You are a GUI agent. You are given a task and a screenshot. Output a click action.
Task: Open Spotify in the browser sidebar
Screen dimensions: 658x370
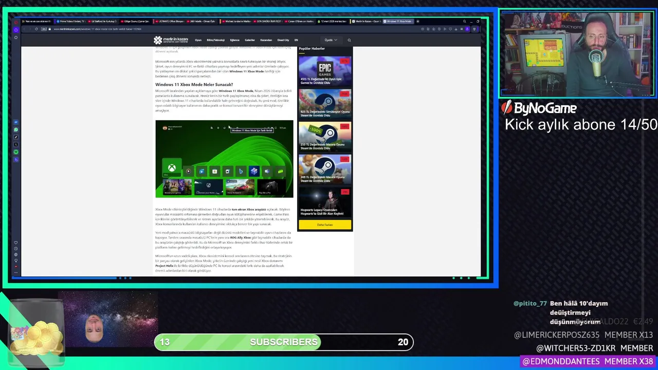16,152
